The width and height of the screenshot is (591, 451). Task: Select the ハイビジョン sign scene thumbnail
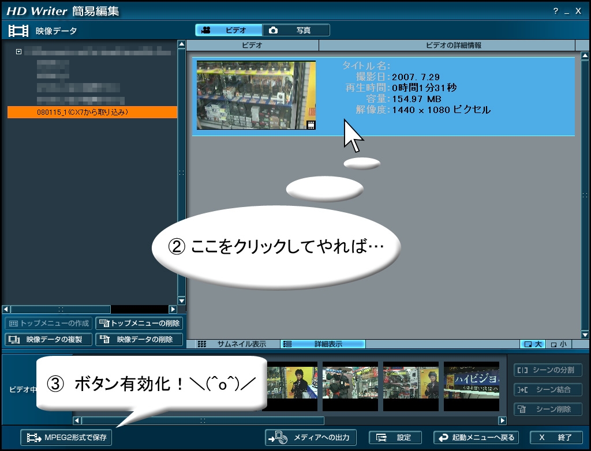pos(472,386)
